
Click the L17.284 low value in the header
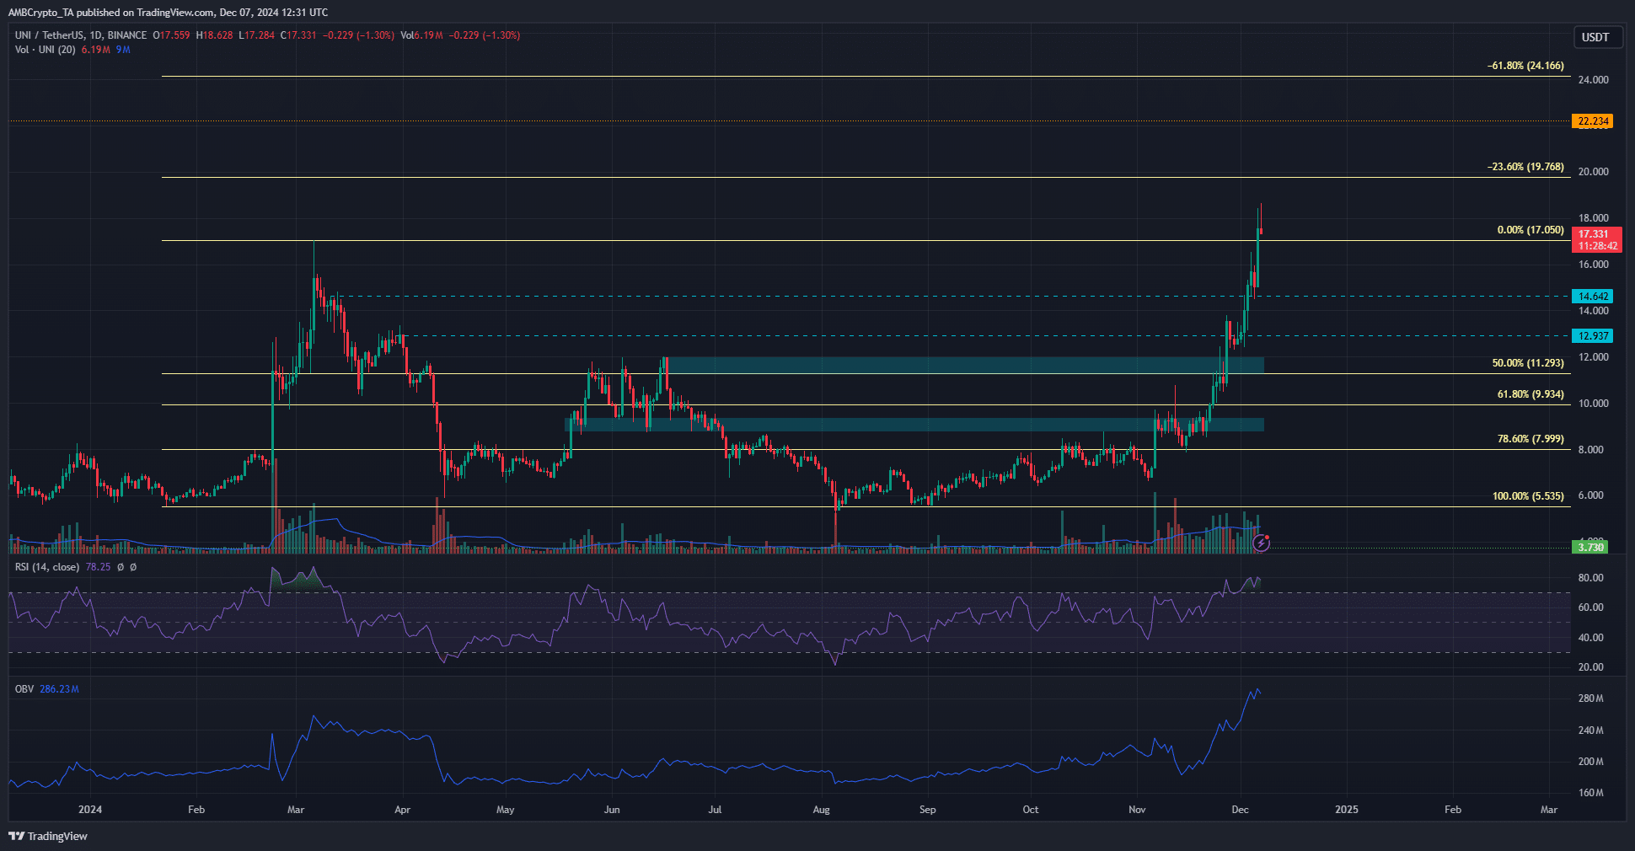click(256, 35)
